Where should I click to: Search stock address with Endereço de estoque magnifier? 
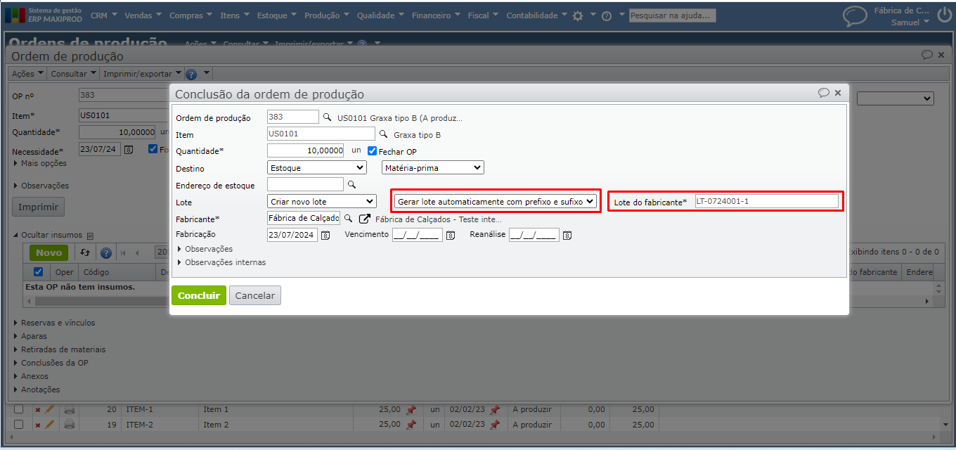pyautogui.click(x=352, y=185)
